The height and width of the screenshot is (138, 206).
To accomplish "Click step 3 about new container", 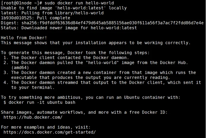I will 100,75.
